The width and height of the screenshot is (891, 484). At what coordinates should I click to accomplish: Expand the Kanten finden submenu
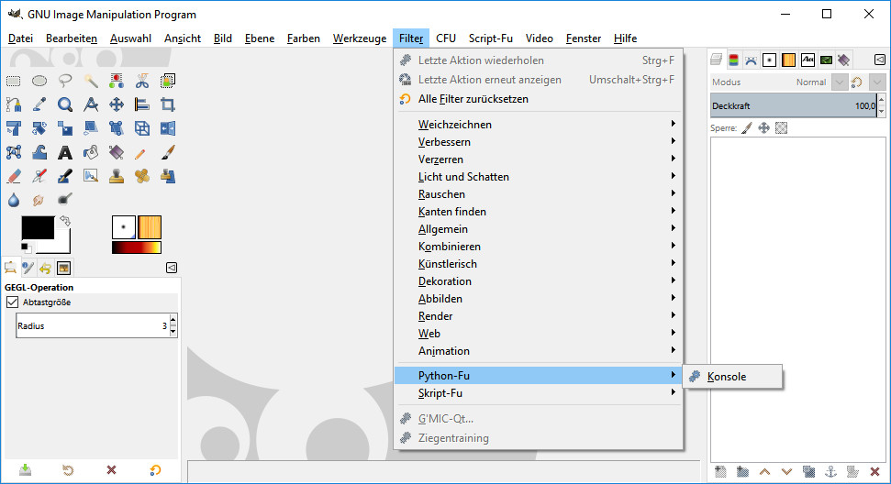click(538, 212)
